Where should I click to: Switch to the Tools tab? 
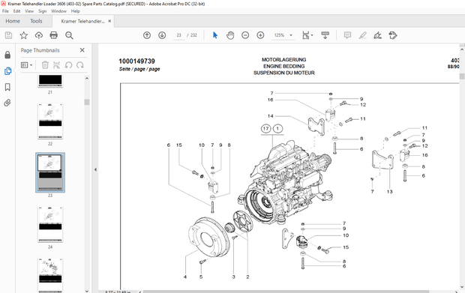(x=36, y=21)
